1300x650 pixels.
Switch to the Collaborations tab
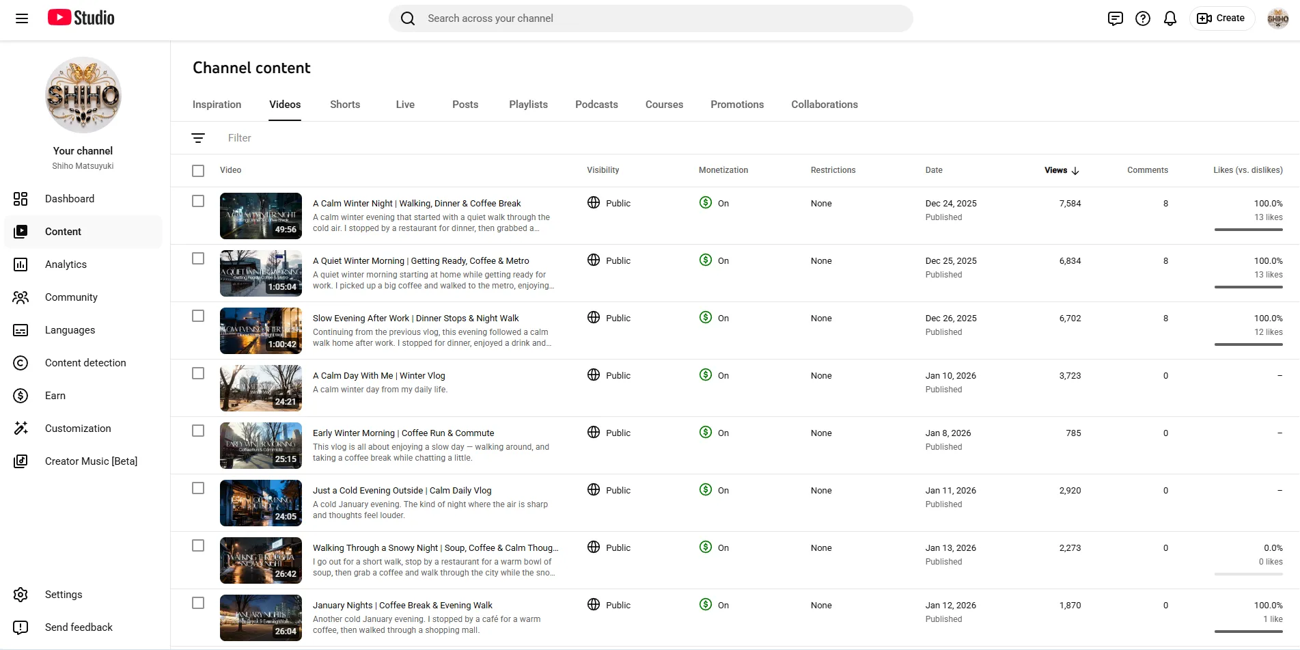(x=825, y=105)
